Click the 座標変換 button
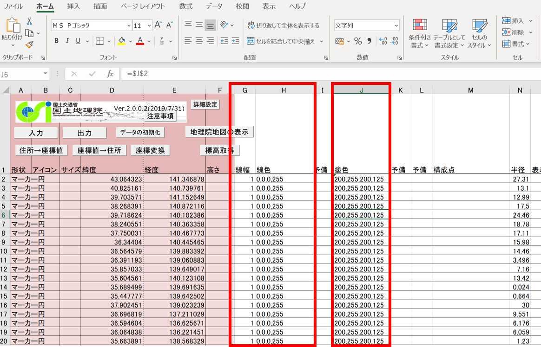541x347 pixels. (x=150, y=150)
